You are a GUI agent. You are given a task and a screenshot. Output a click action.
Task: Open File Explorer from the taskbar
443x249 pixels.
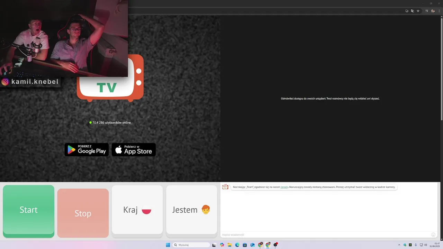229,245
